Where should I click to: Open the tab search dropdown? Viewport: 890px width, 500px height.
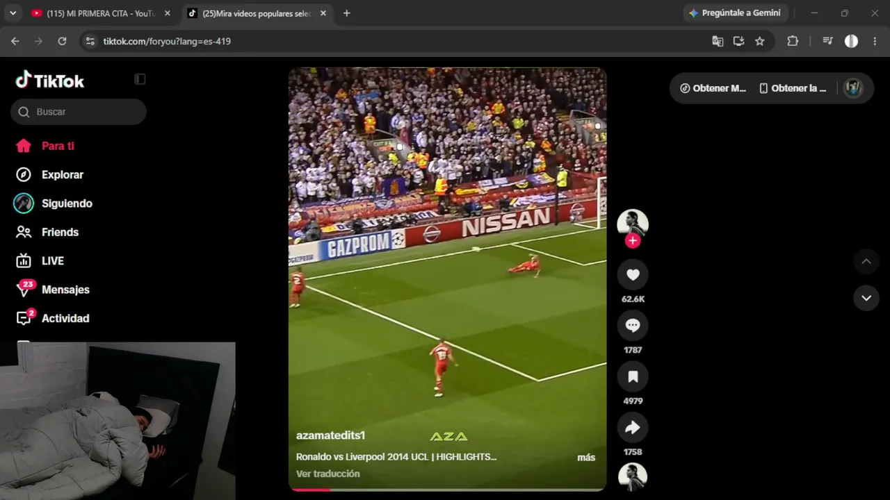13,13
